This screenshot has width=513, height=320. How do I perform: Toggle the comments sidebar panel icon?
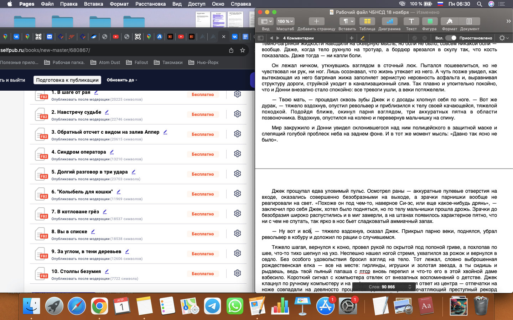260,38
